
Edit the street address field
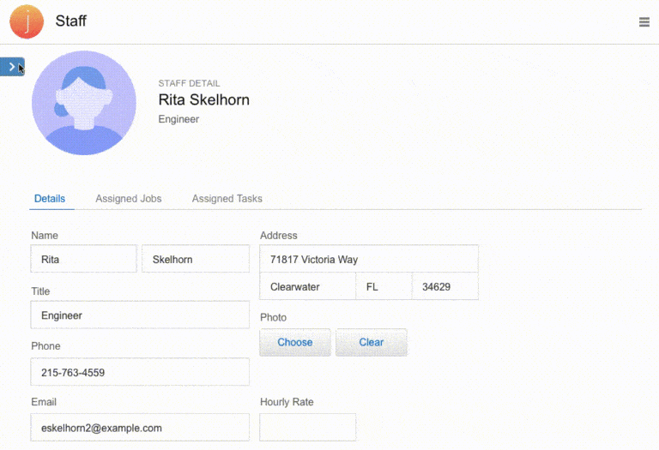click(x=368, y=260)
